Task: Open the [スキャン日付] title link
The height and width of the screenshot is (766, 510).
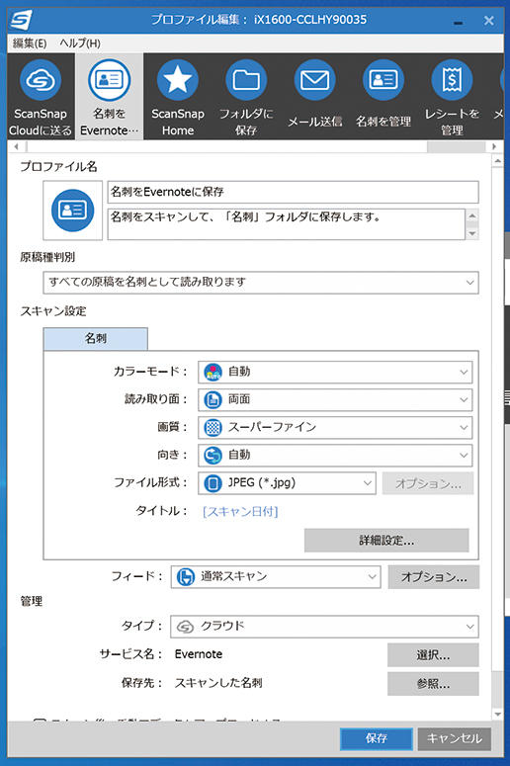Action: 240,511
